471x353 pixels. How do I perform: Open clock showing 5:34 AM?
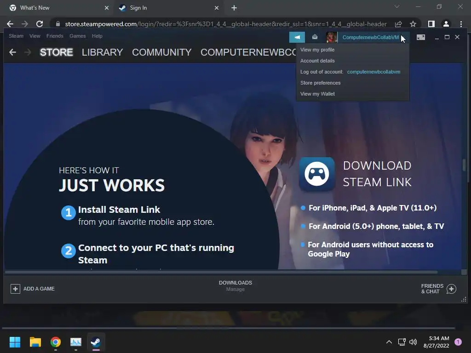[x=436, y=342]
